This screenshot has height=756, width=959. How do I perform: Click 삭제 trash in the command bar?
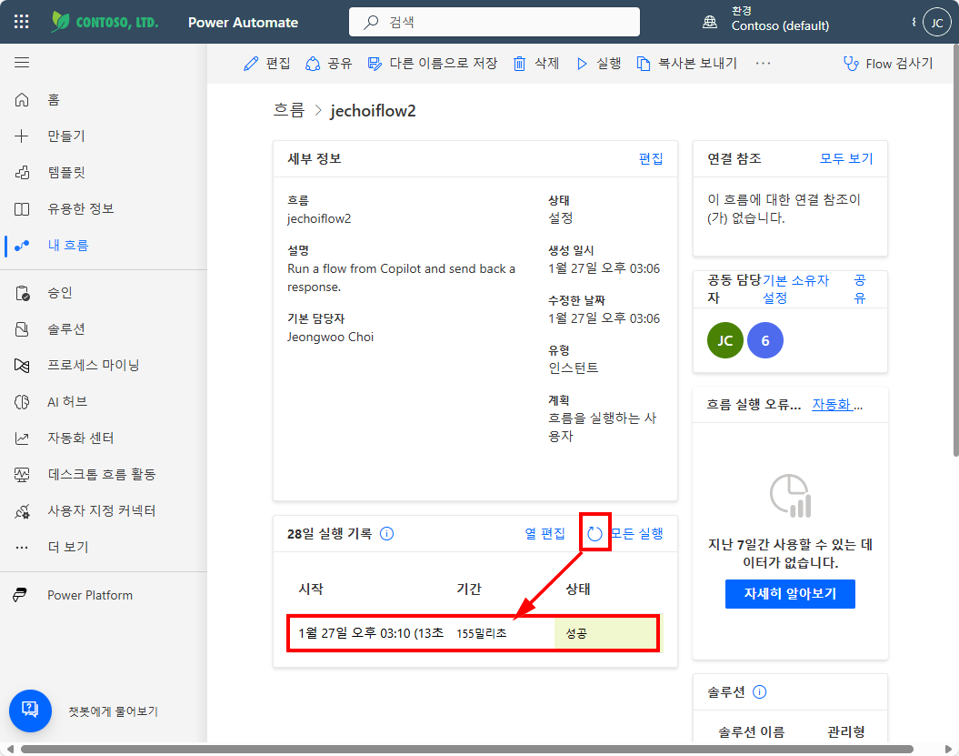coord(535,63)
